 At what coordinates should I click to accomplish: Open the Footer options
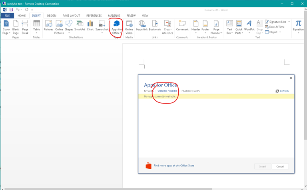pos(205,27)
